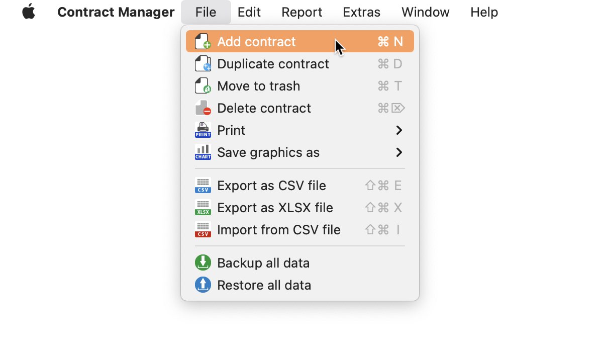Click the red Delete contract icon
603x352 pixels.
coord(203,108)
